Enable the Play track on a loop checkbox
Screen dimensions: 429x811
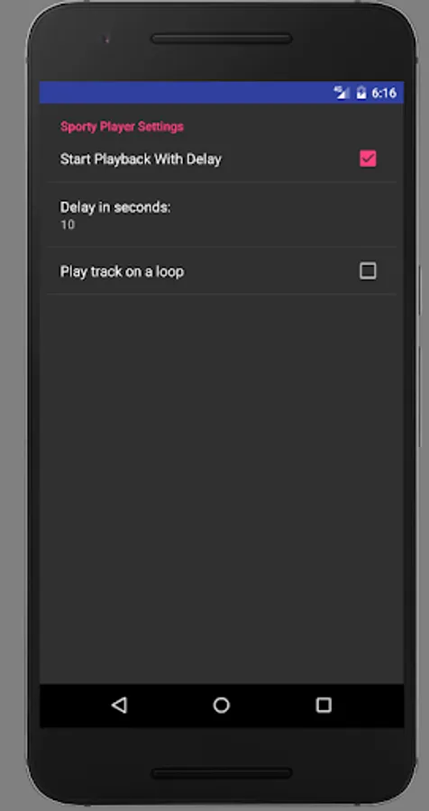click(x=368, y=270)
